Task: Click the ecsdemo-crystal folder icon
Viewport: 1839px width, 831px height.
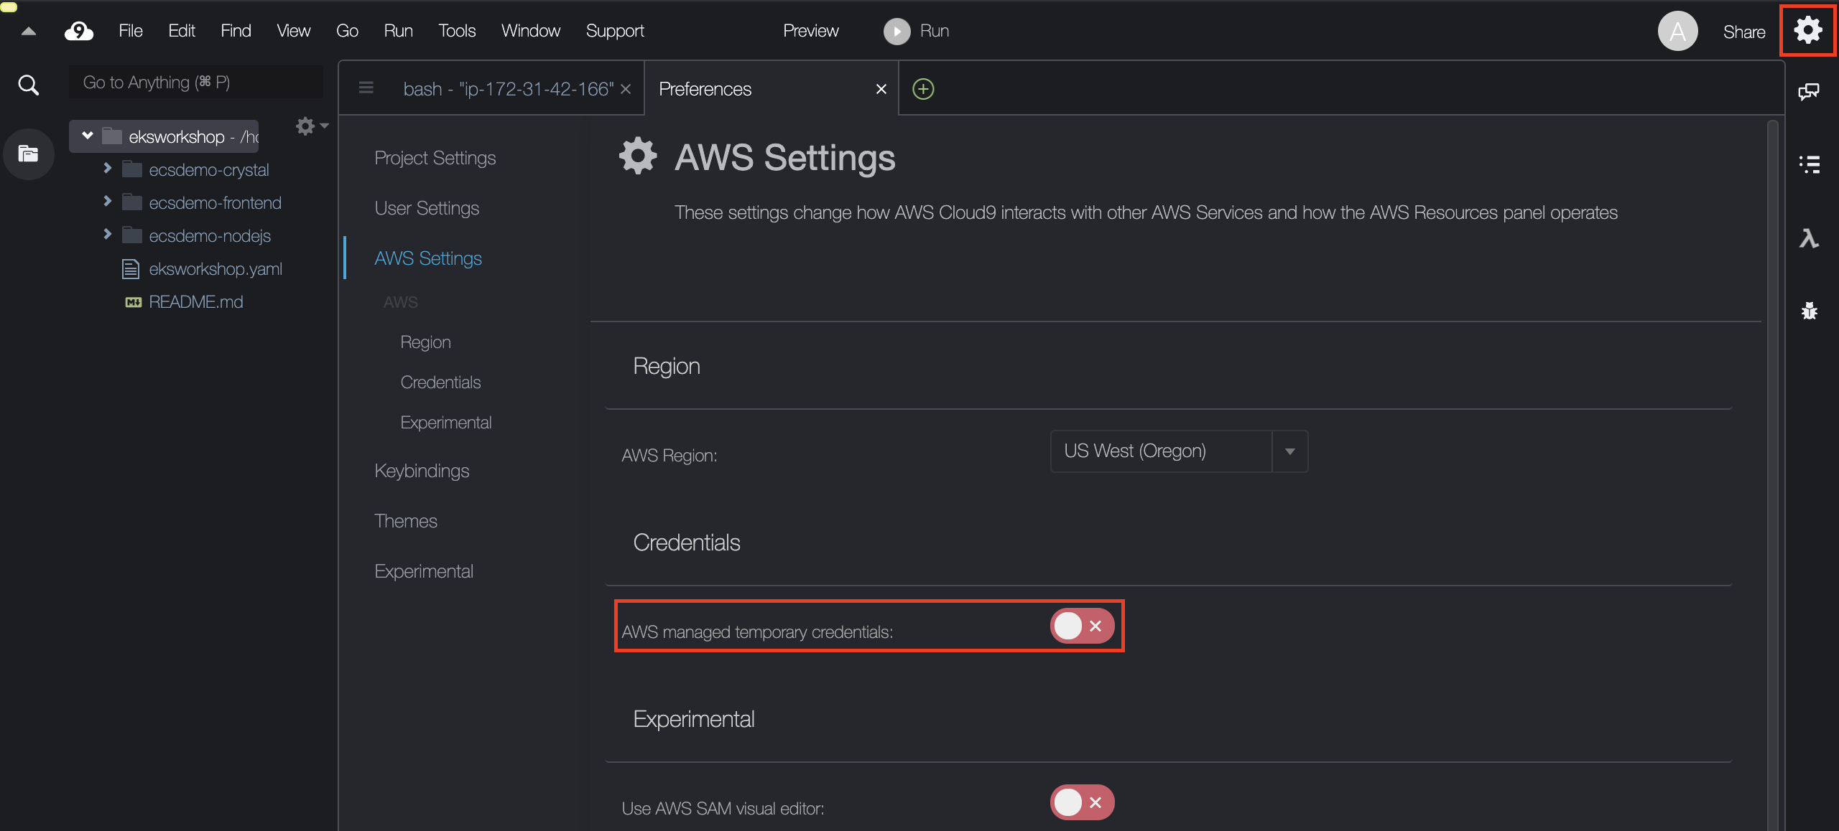Action: [131, 169]
